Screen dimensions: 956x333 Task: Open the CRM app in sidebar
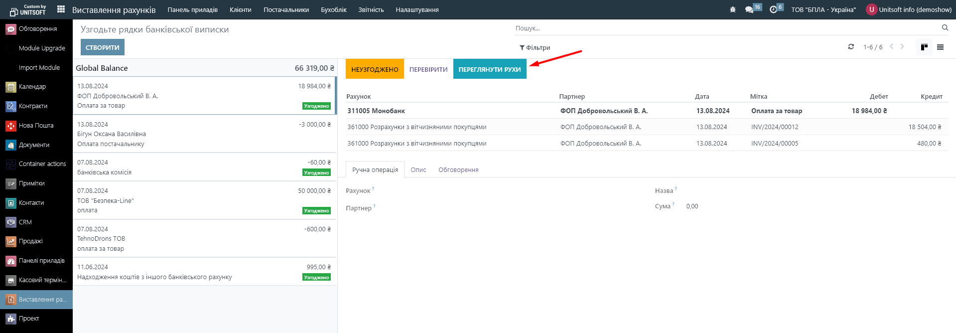pyautogui.click(x=25, y=222)
